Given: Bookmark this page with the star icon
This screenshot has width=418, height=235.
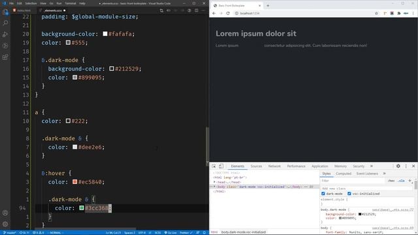Looking at the screenshot, I should (x=376, y=13).
